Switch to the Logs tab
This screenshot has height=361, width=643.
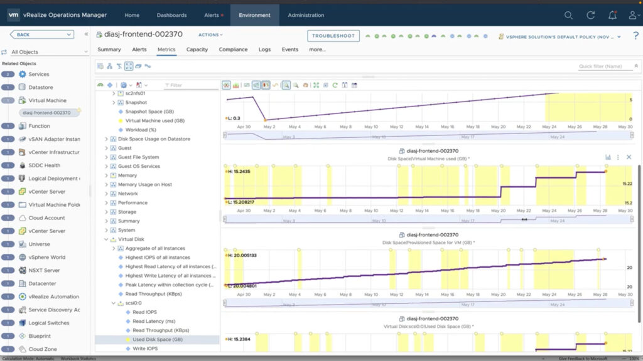click(264, 50)
